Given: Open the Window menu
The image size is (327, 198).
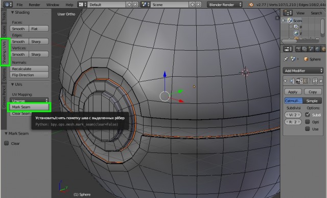Looking at the screenshot, I should point(53,5).
